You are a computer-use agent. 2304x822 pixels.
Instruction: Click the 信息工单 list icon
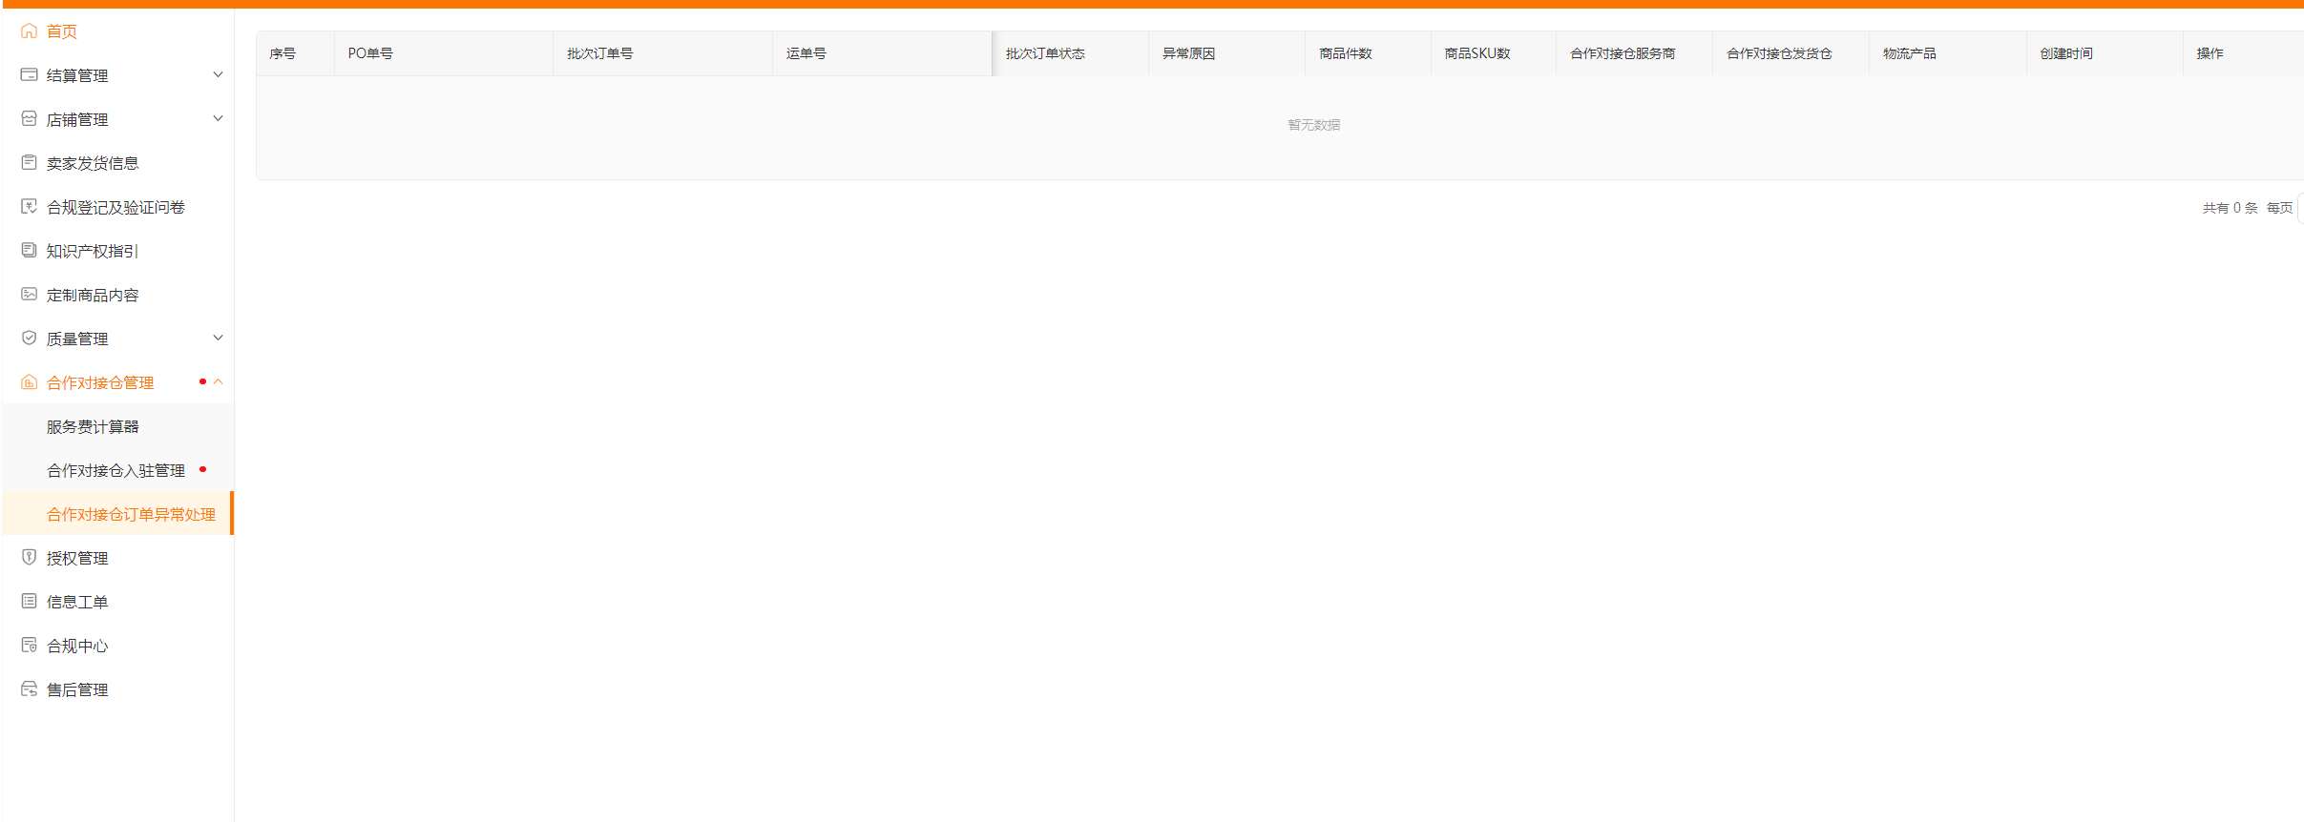tap(30, 601)
